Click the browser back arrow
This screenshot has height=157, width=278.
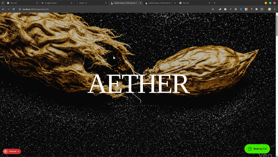click(x=3, y=9)
